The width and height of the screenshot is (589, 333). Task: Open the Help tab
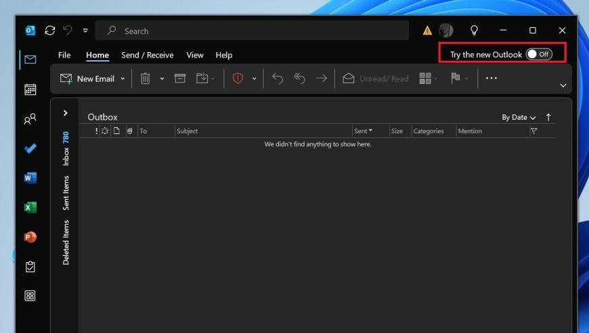224,55
